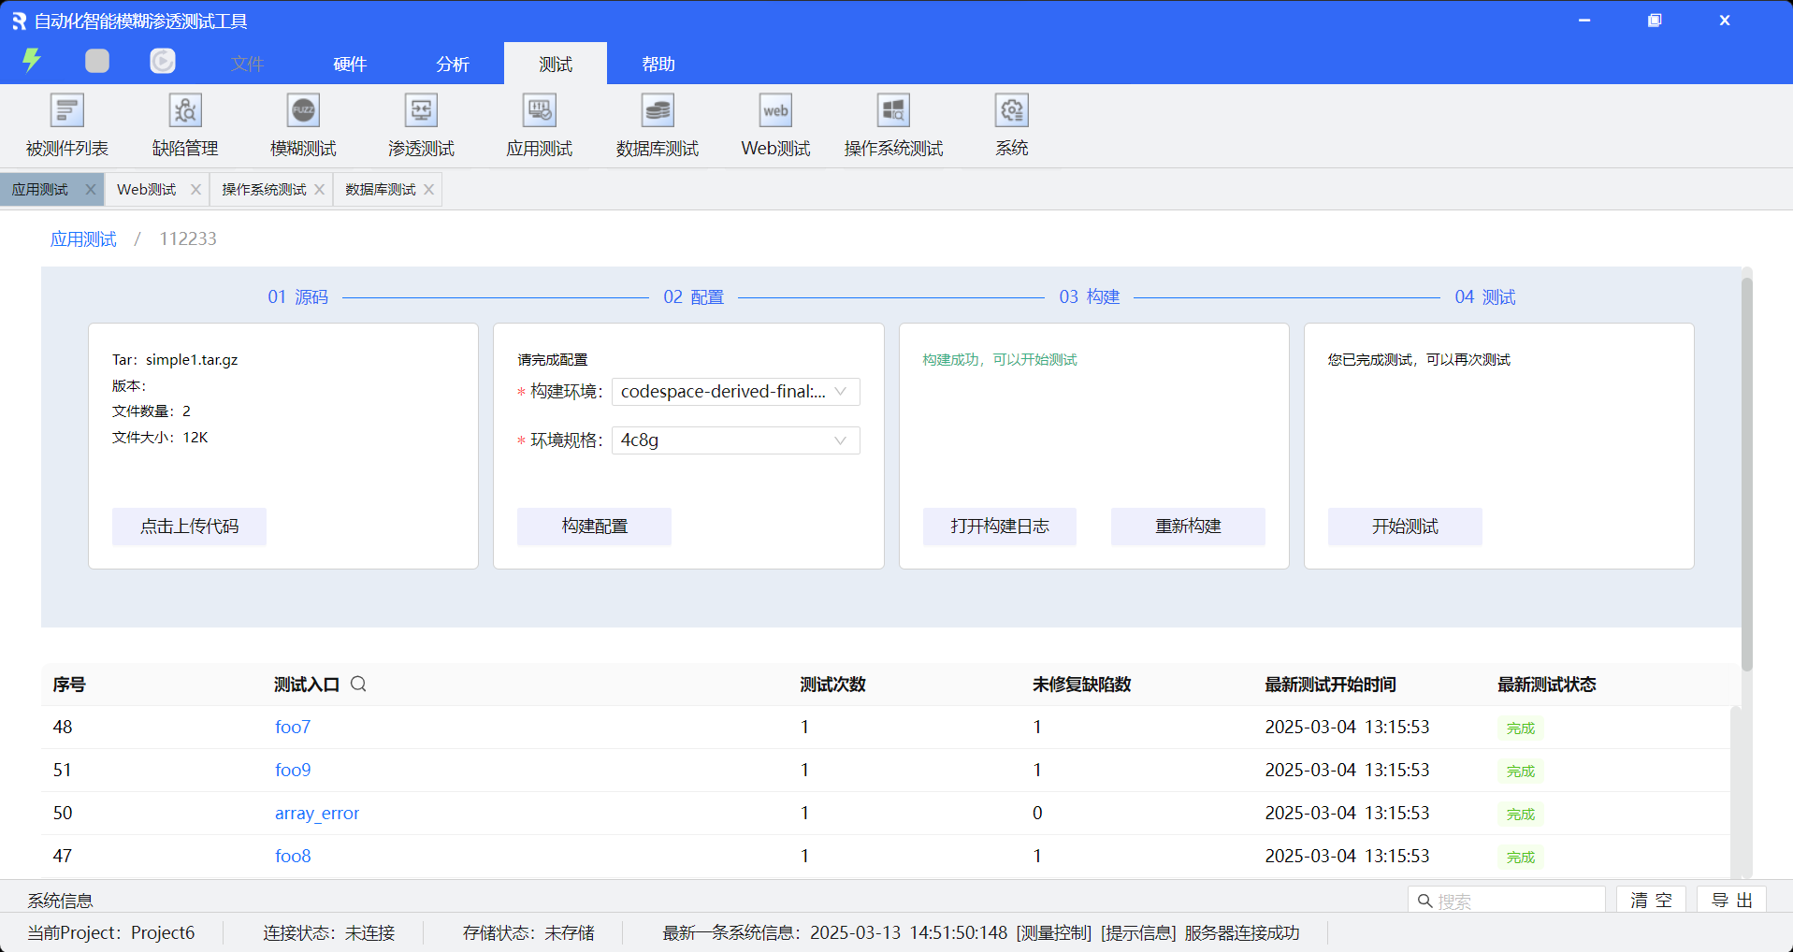Open 缺陷管理 defect management icon

[x=185, y=111]
